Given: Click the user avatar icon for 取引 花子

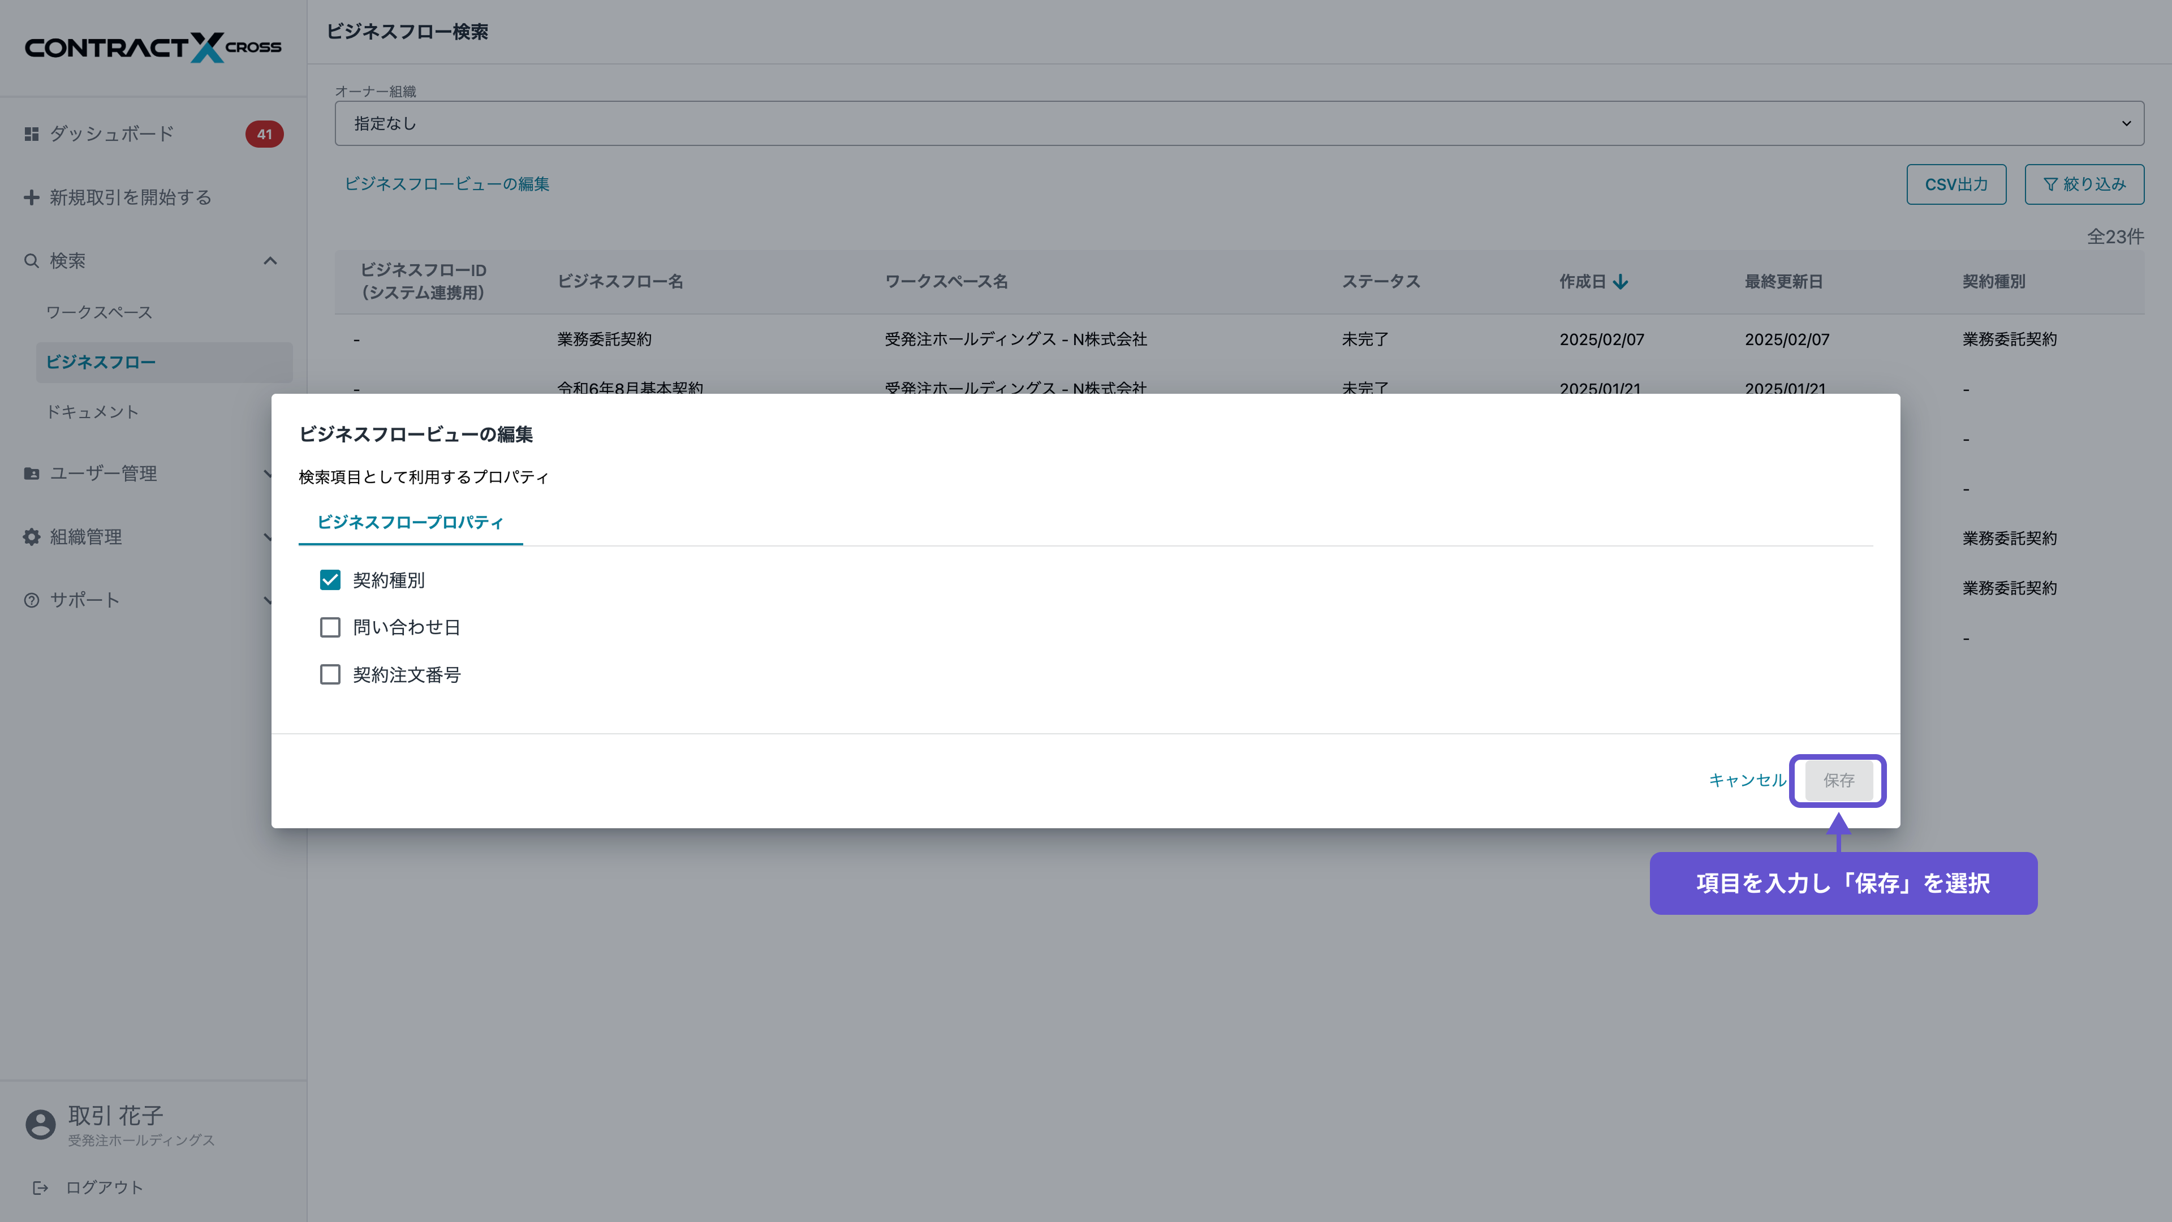Looking at the screenshot, I should point(41,1124).
